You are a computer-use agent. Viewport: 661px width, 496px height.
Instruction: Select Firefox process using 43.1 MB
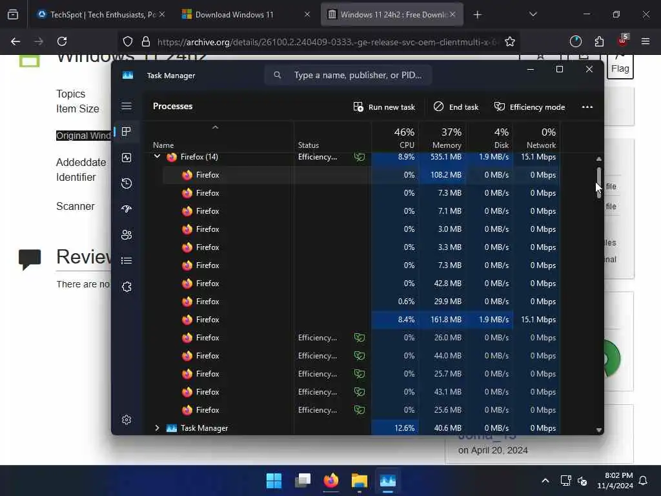point(361,392)
